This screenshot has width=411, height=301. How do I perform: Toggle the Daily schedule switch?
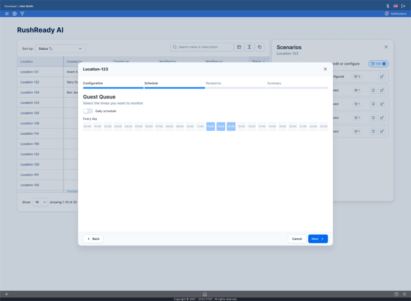pyautogui.click(x=88, y=111)
